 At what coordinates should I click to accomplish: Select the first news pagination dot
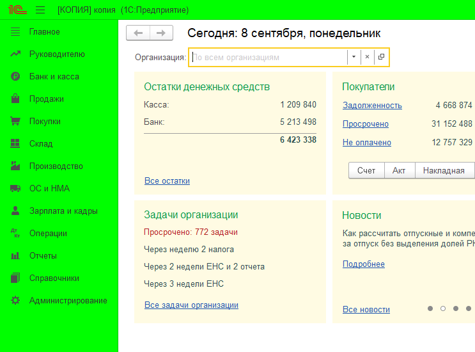[430, 308]
